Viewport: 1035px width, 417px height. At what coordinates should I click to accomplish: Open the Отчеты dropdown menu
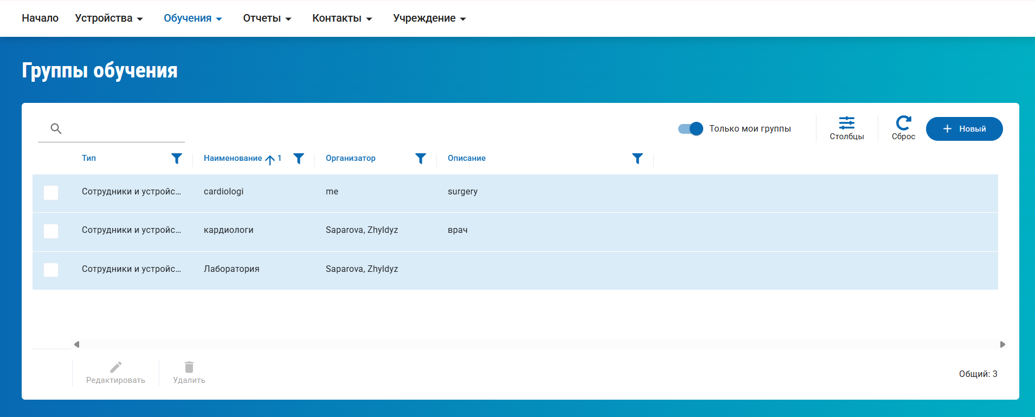coord(267,18)
